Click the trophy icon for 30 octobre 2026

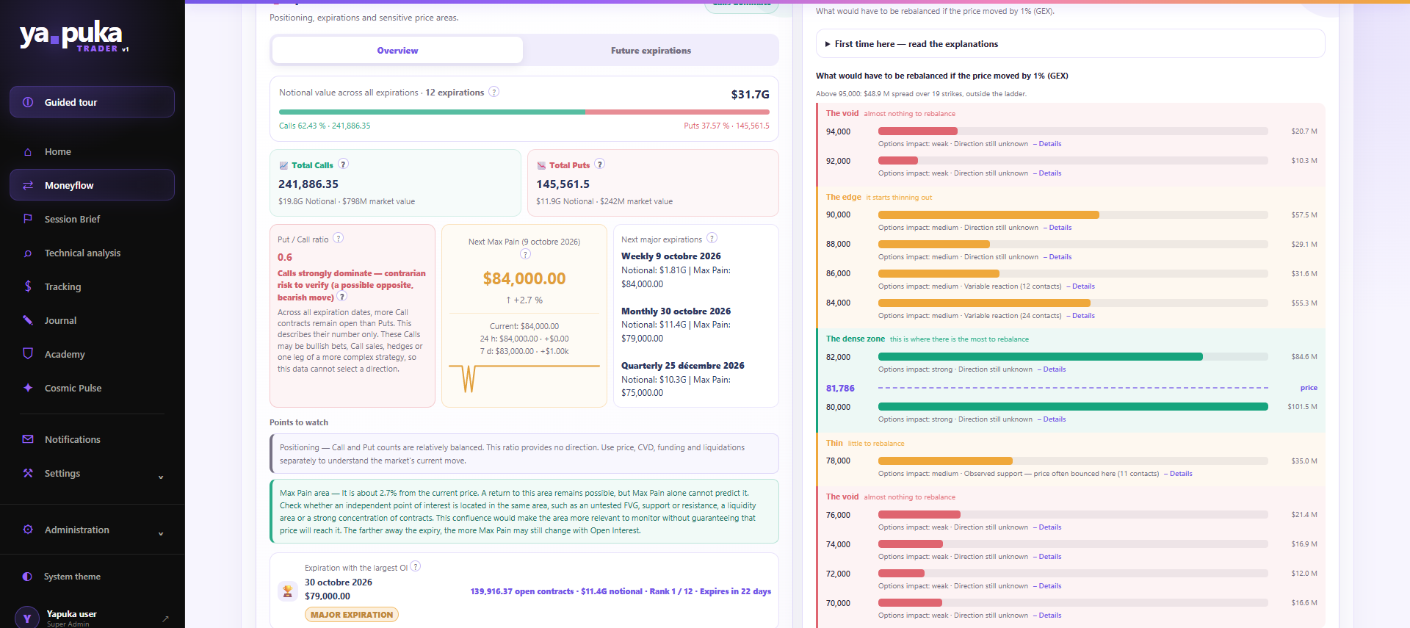pos(288,591)
